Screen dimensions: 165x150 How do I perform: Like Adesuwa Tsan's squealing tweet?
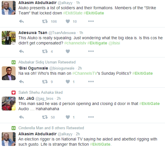(x=68, y=51)
